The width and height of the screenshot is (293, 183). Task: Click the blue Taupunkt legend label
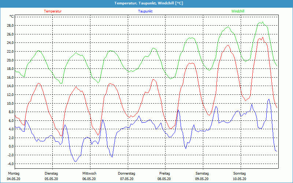point(145,11)
